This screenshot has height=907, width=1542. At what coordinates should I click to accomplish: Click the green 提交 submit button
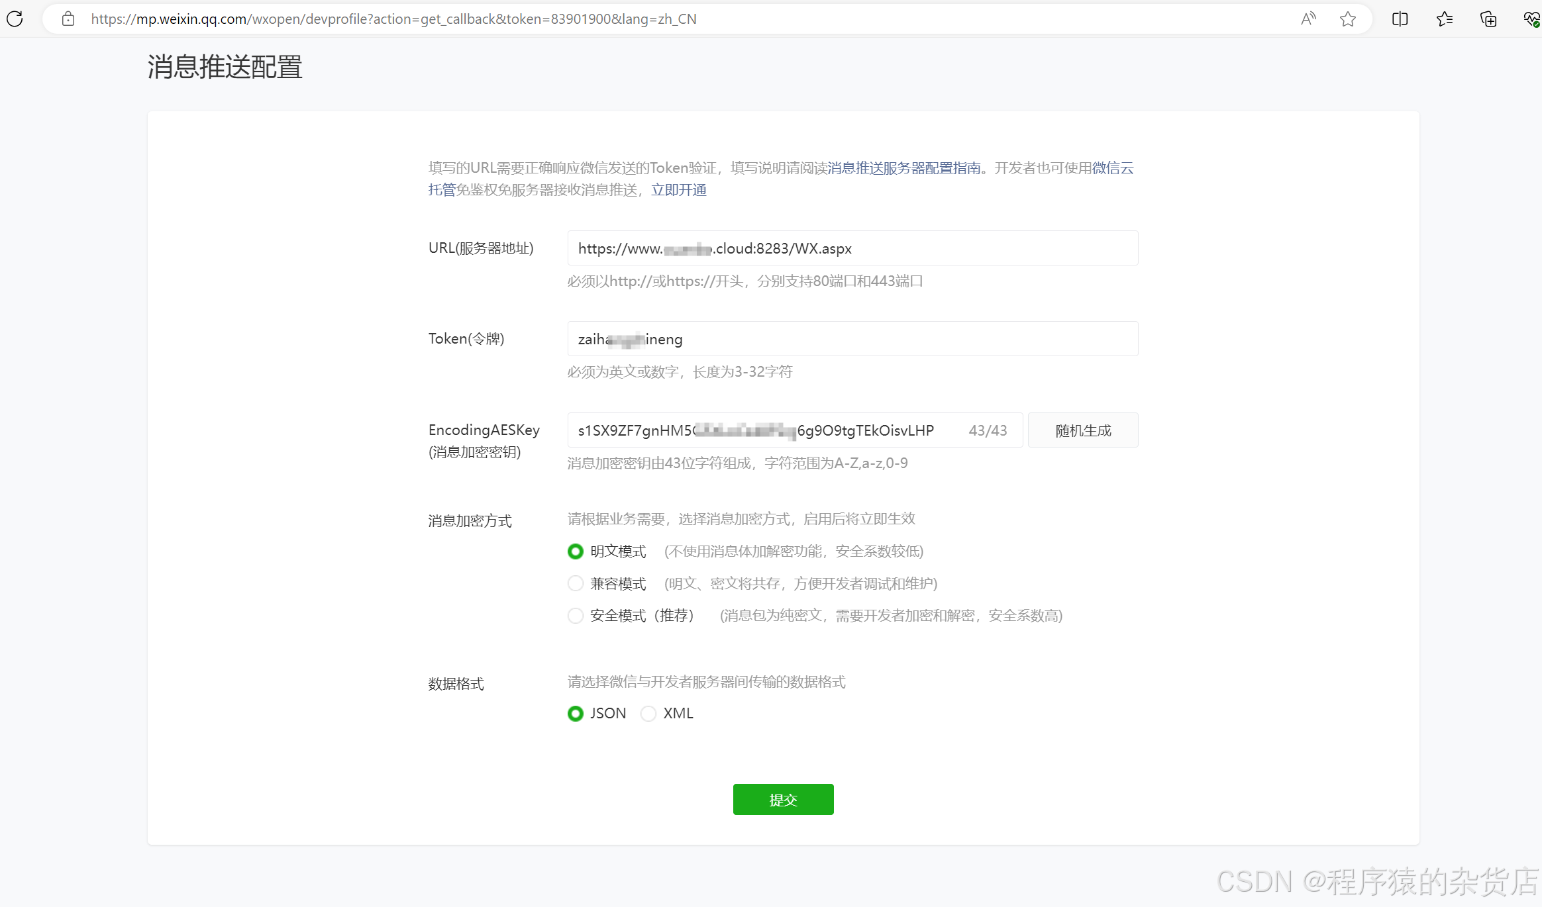783,799
